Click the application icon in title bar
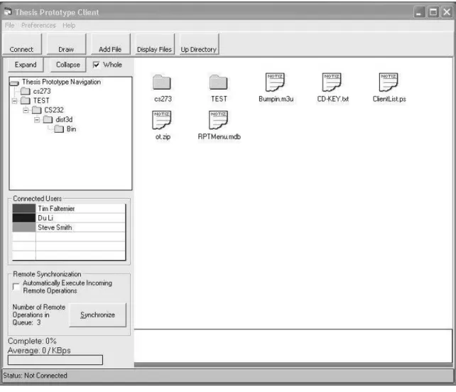456x392 pixels. (x=8, y=11)
